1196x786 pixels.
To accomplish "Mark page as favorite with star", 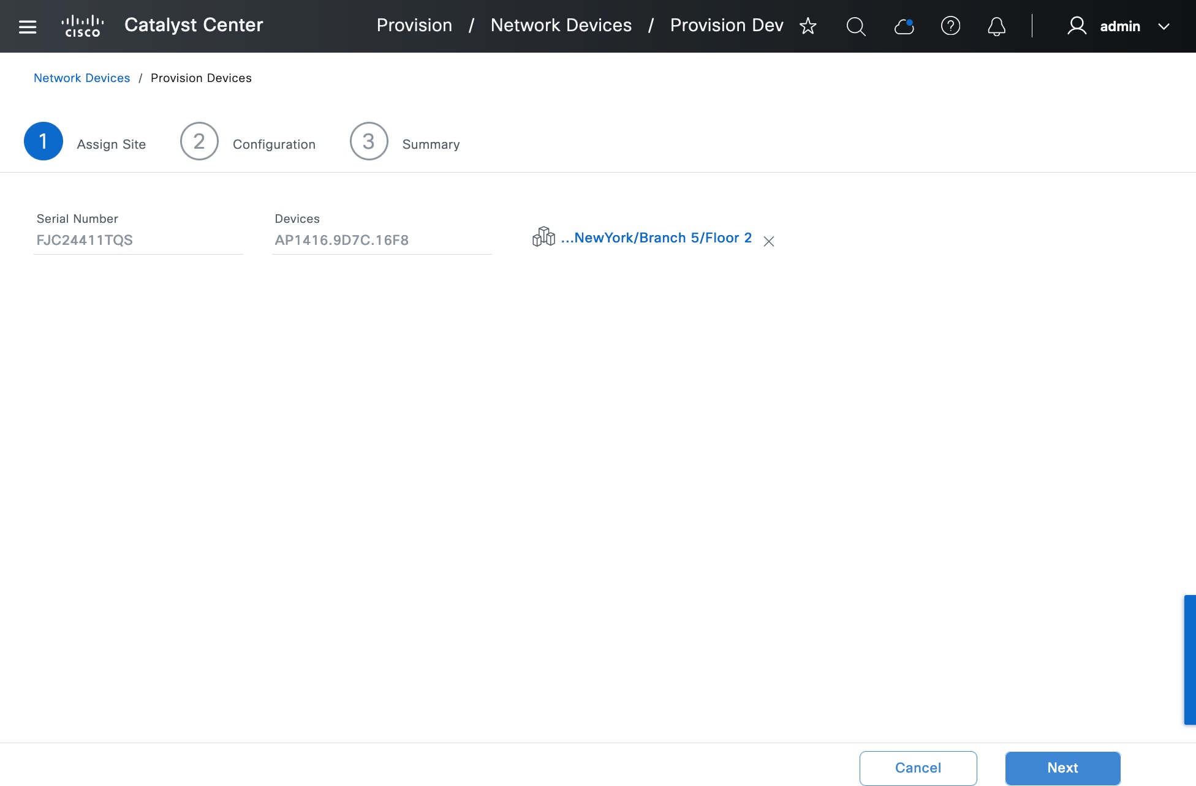I will (x=808, y=26).
